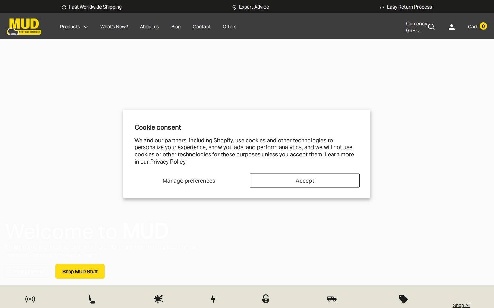Click the Expert Advice text
The height and width of the screenshot is (308, 494).
(x=254, y=7)
